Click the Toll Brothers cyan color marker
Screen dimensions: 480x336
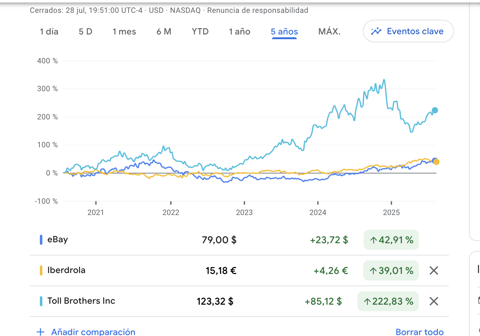(41, 301)
